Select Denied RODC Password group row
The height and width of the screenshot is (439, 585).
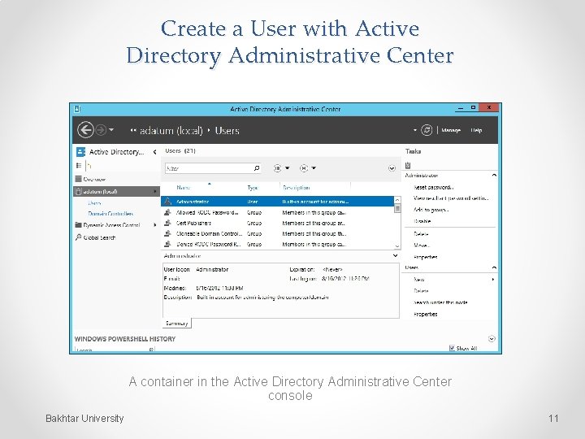click(277, 244)
